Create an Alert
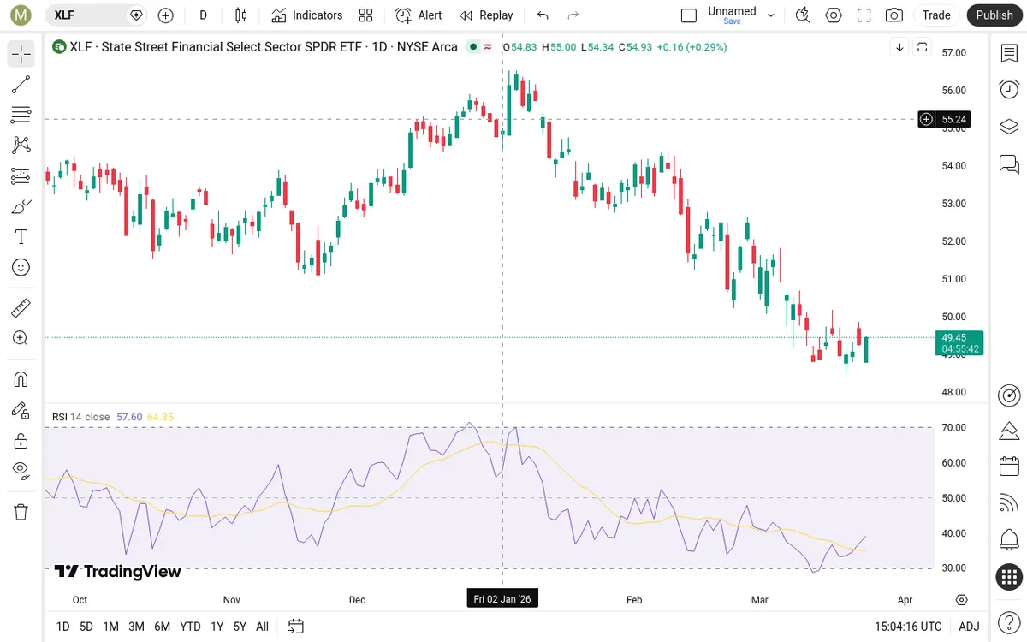1027x642 pixels. [x=419, y=15]
